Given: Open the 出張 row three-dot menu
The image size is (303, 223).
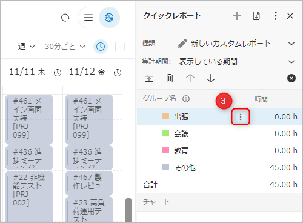Looking at the screenshot, I should [241, 117].
